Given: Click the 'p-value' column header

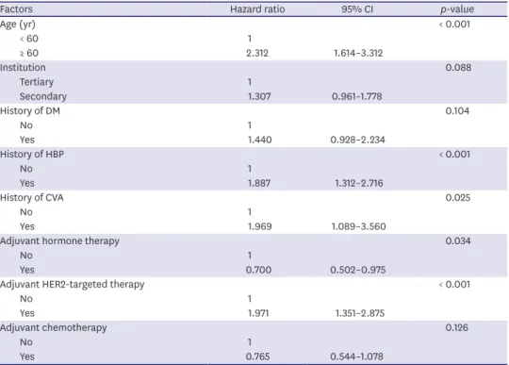Looking at the screenshot, I should tap(457, 9).
